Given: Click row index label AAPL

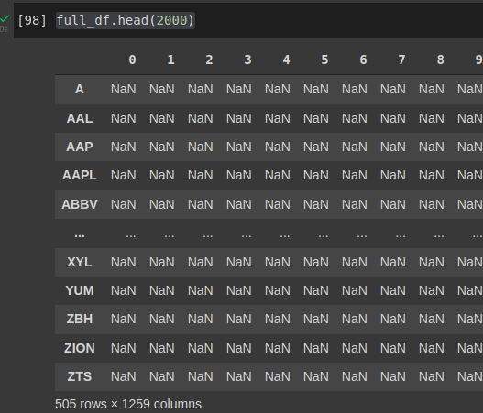Looking at the screenshot, I should pyautogui.click(x=80, y=176).
